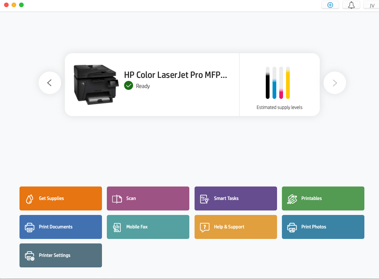Open notifications bell icon
379x279 pixels.
[x=351, y=5]
